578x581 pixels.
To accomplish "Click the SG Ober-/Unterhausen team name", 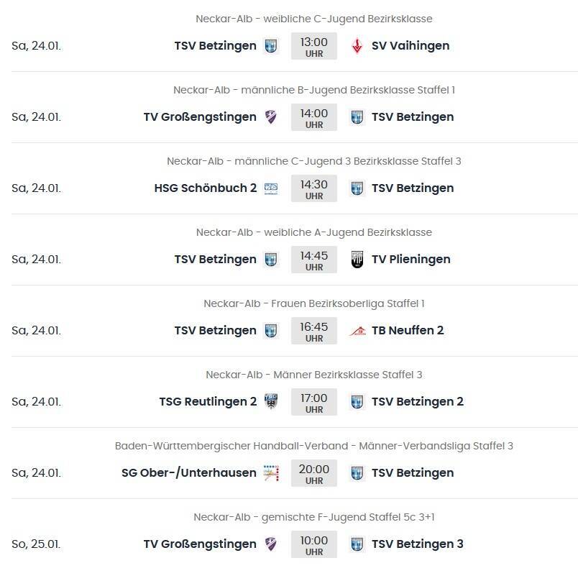I will coord(189,473).
